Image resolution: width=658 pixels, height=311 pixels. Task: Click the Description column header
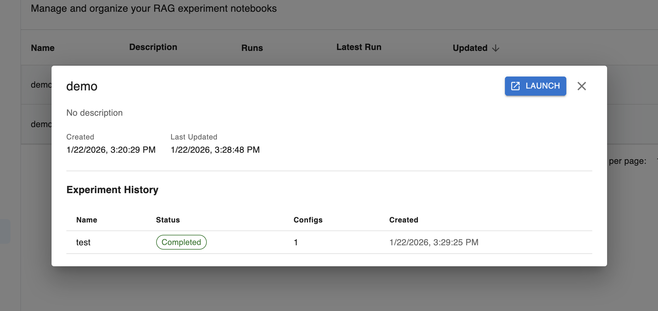(x=153, y=47)
